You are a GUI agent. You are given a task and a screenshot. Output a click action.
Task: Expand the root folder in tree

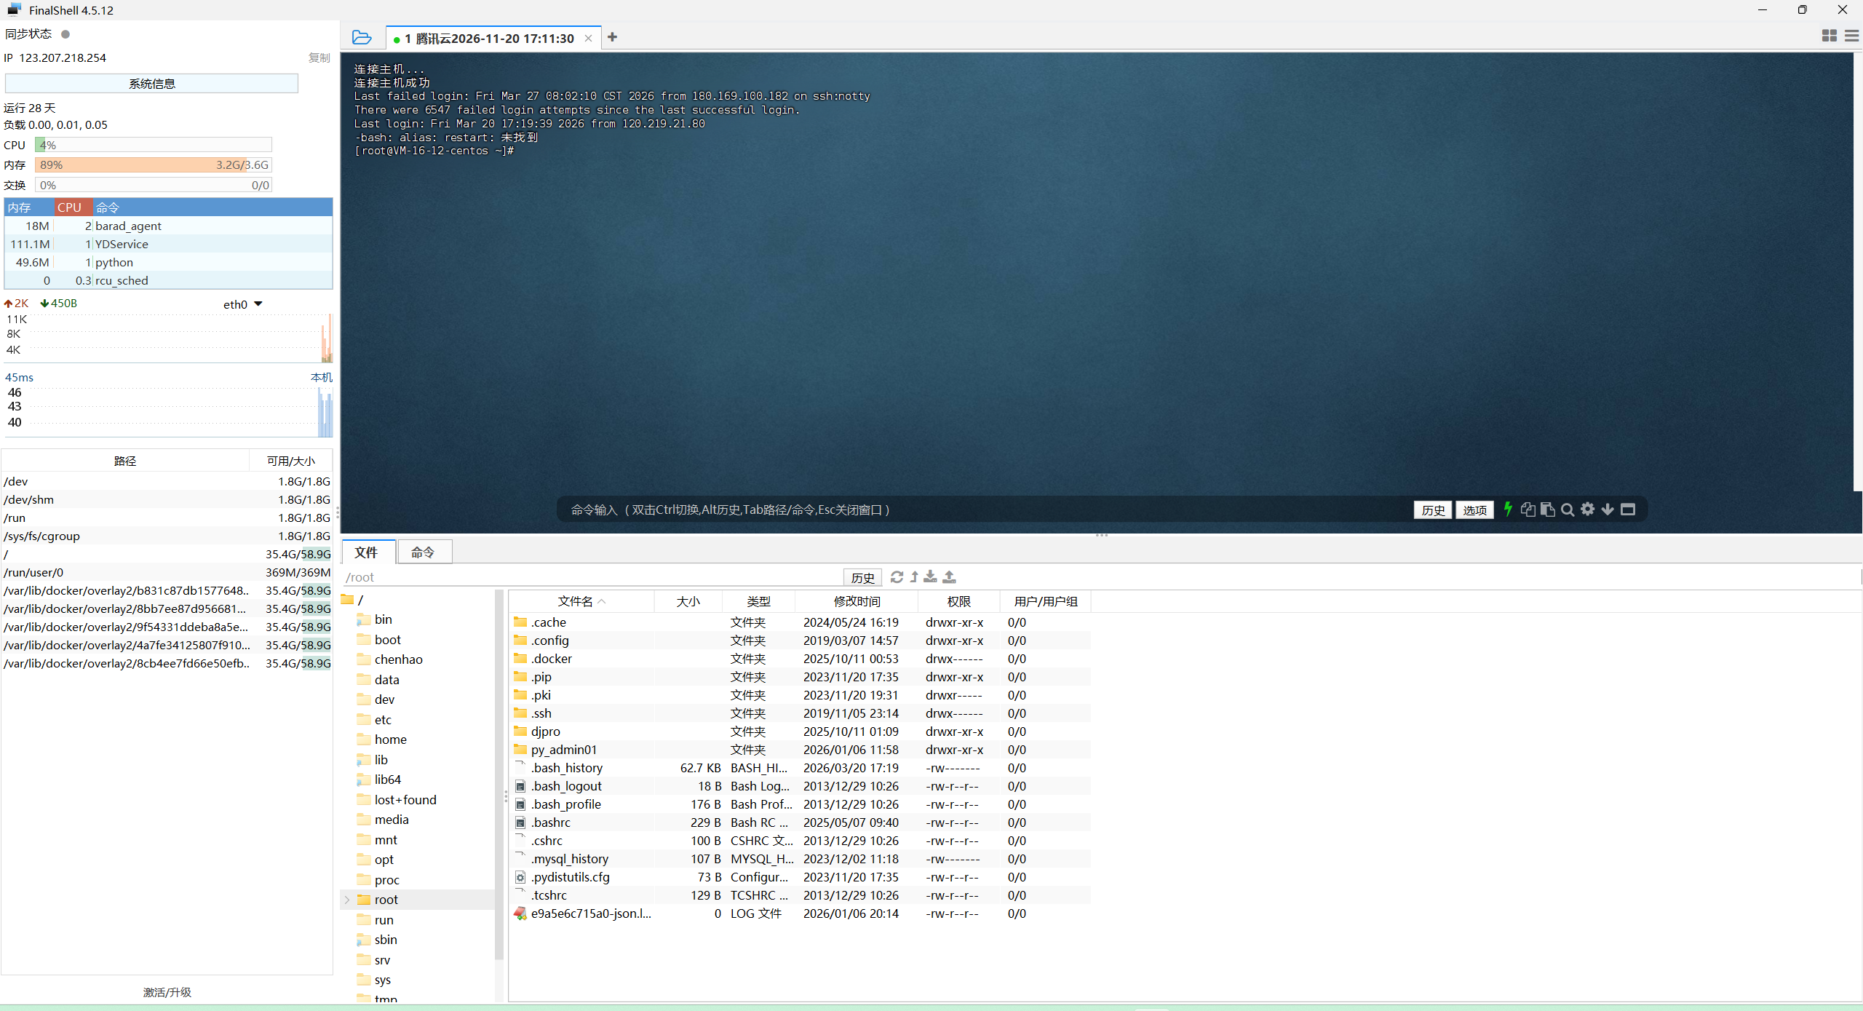click(347, 900)
